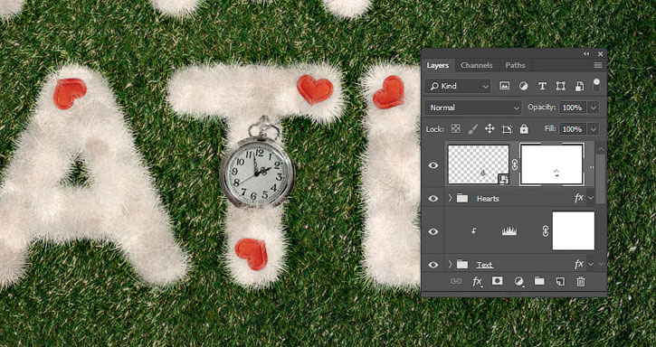Open the Normal blend mode dropdown
The height and width of the screenshot is (347, 656).
point(472,108)
